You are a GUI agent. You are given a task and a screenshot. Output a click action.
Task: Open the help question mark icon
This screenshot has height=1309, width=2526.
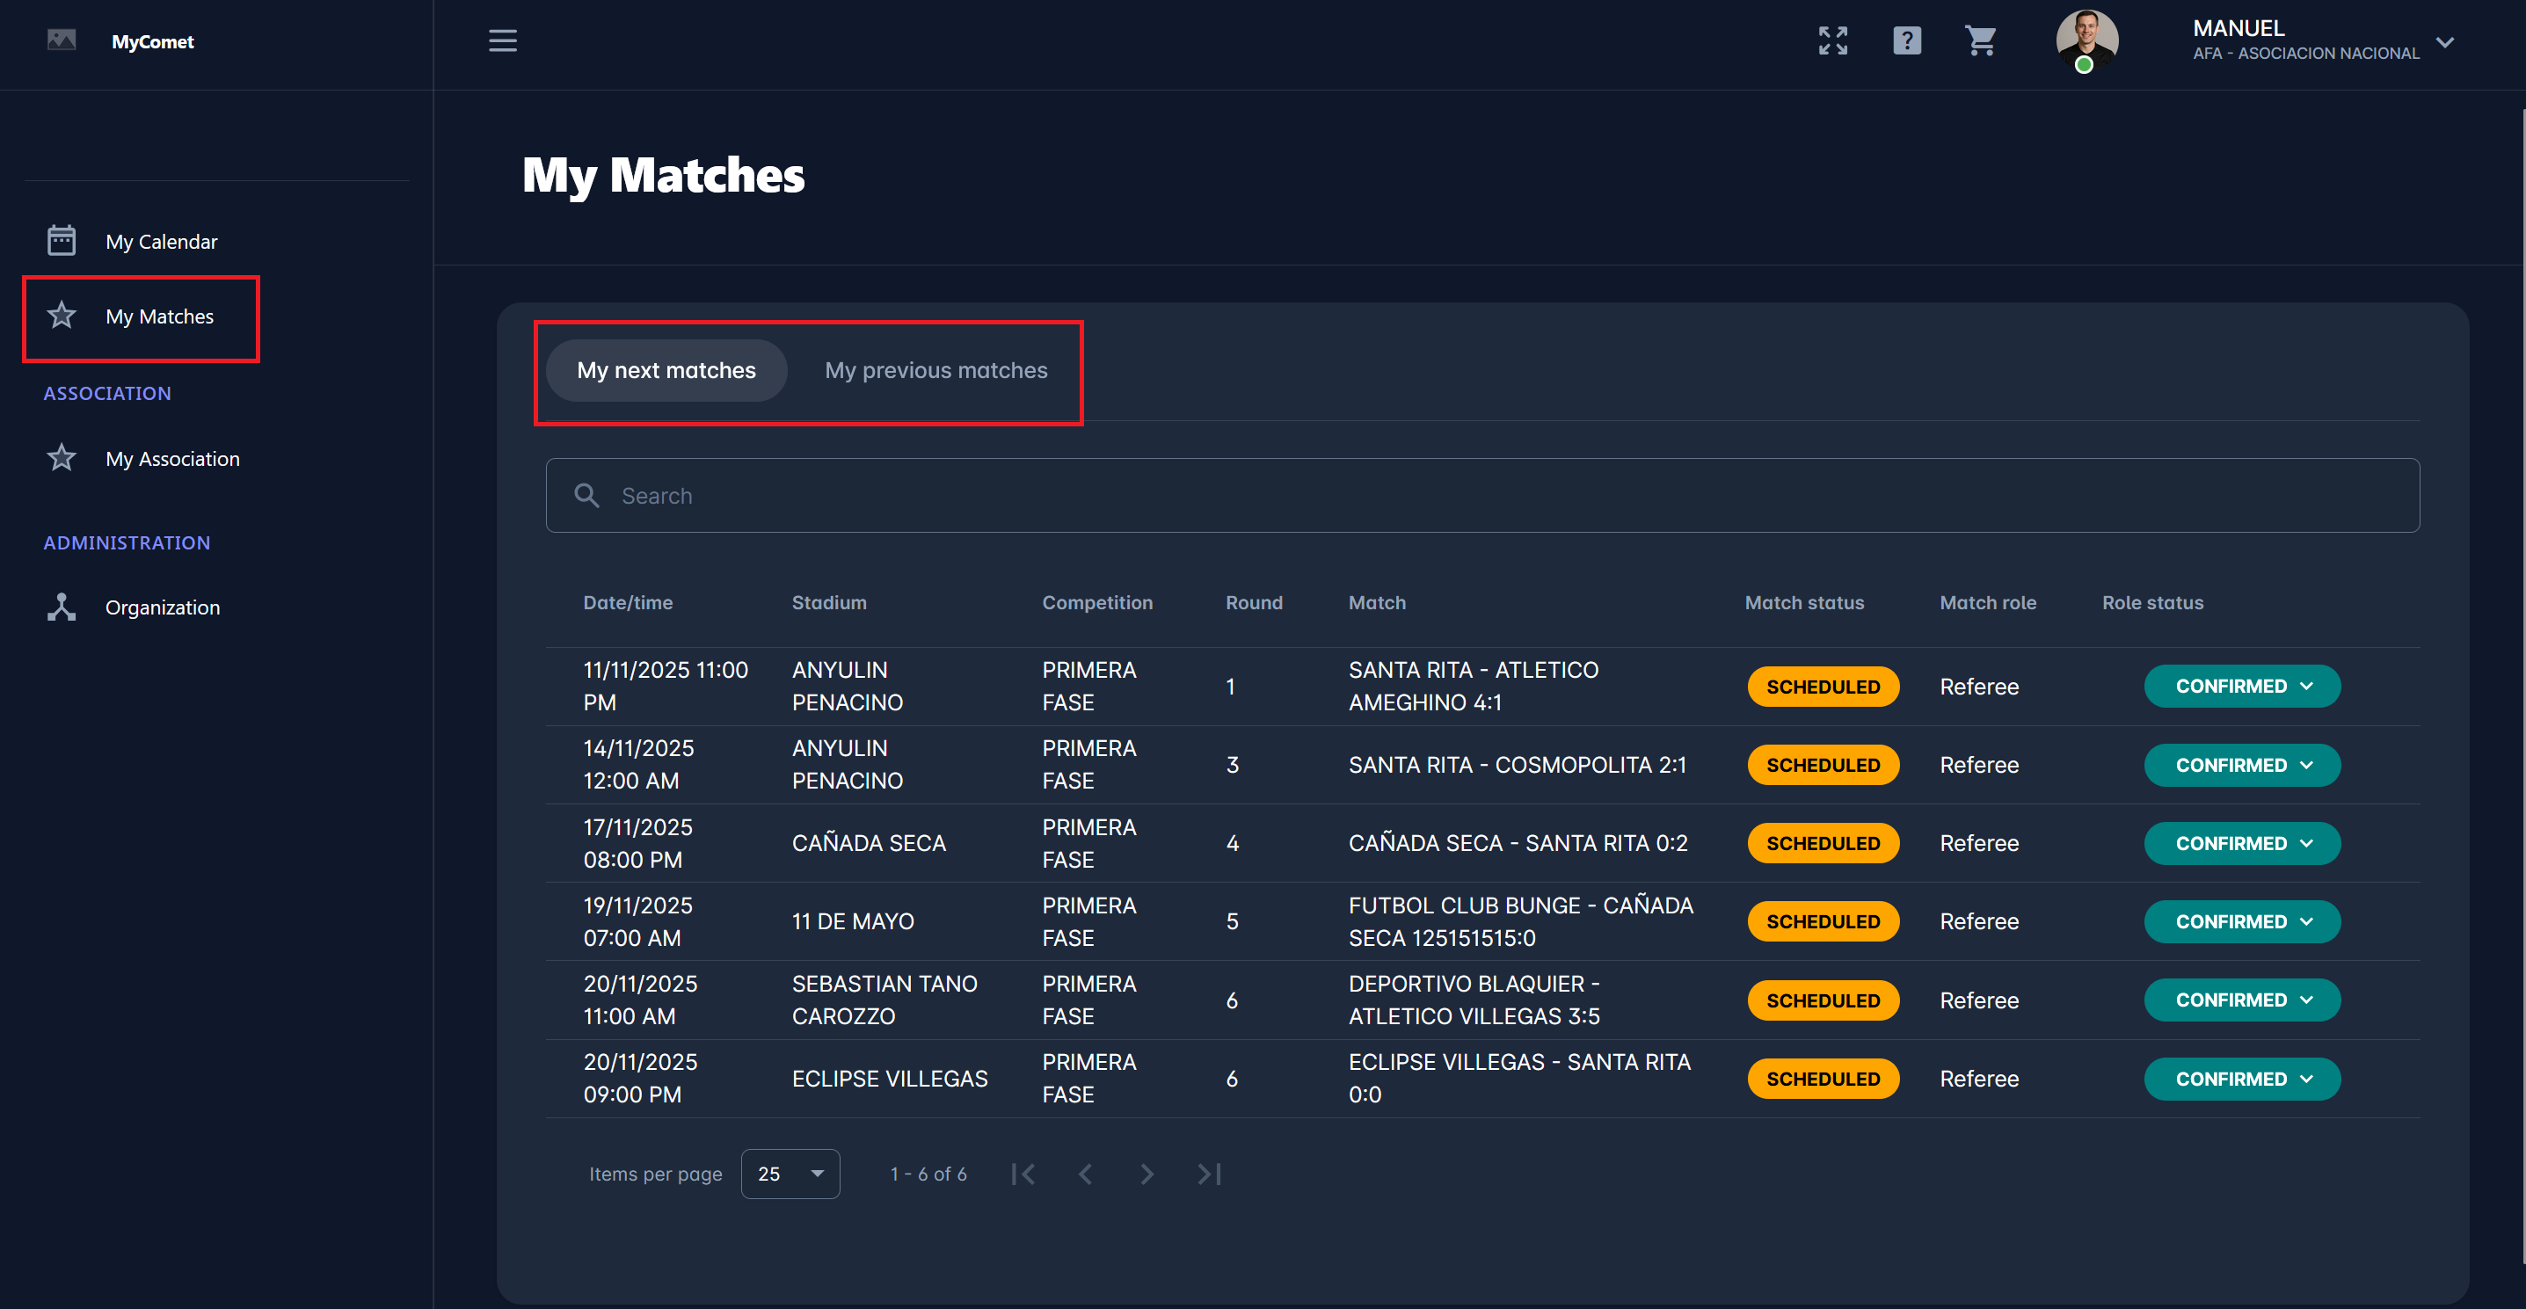pyautogui.click(x=1905, y=40)
